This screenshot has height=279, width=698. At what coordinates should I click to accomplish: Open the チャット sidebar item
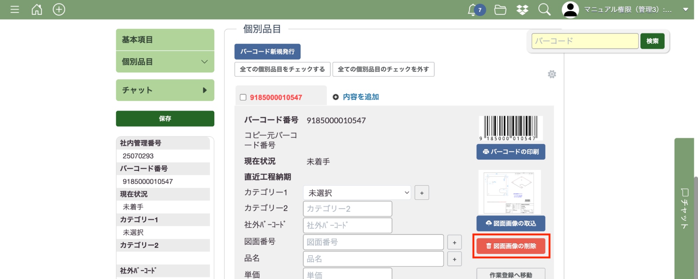tap(165, 90)
